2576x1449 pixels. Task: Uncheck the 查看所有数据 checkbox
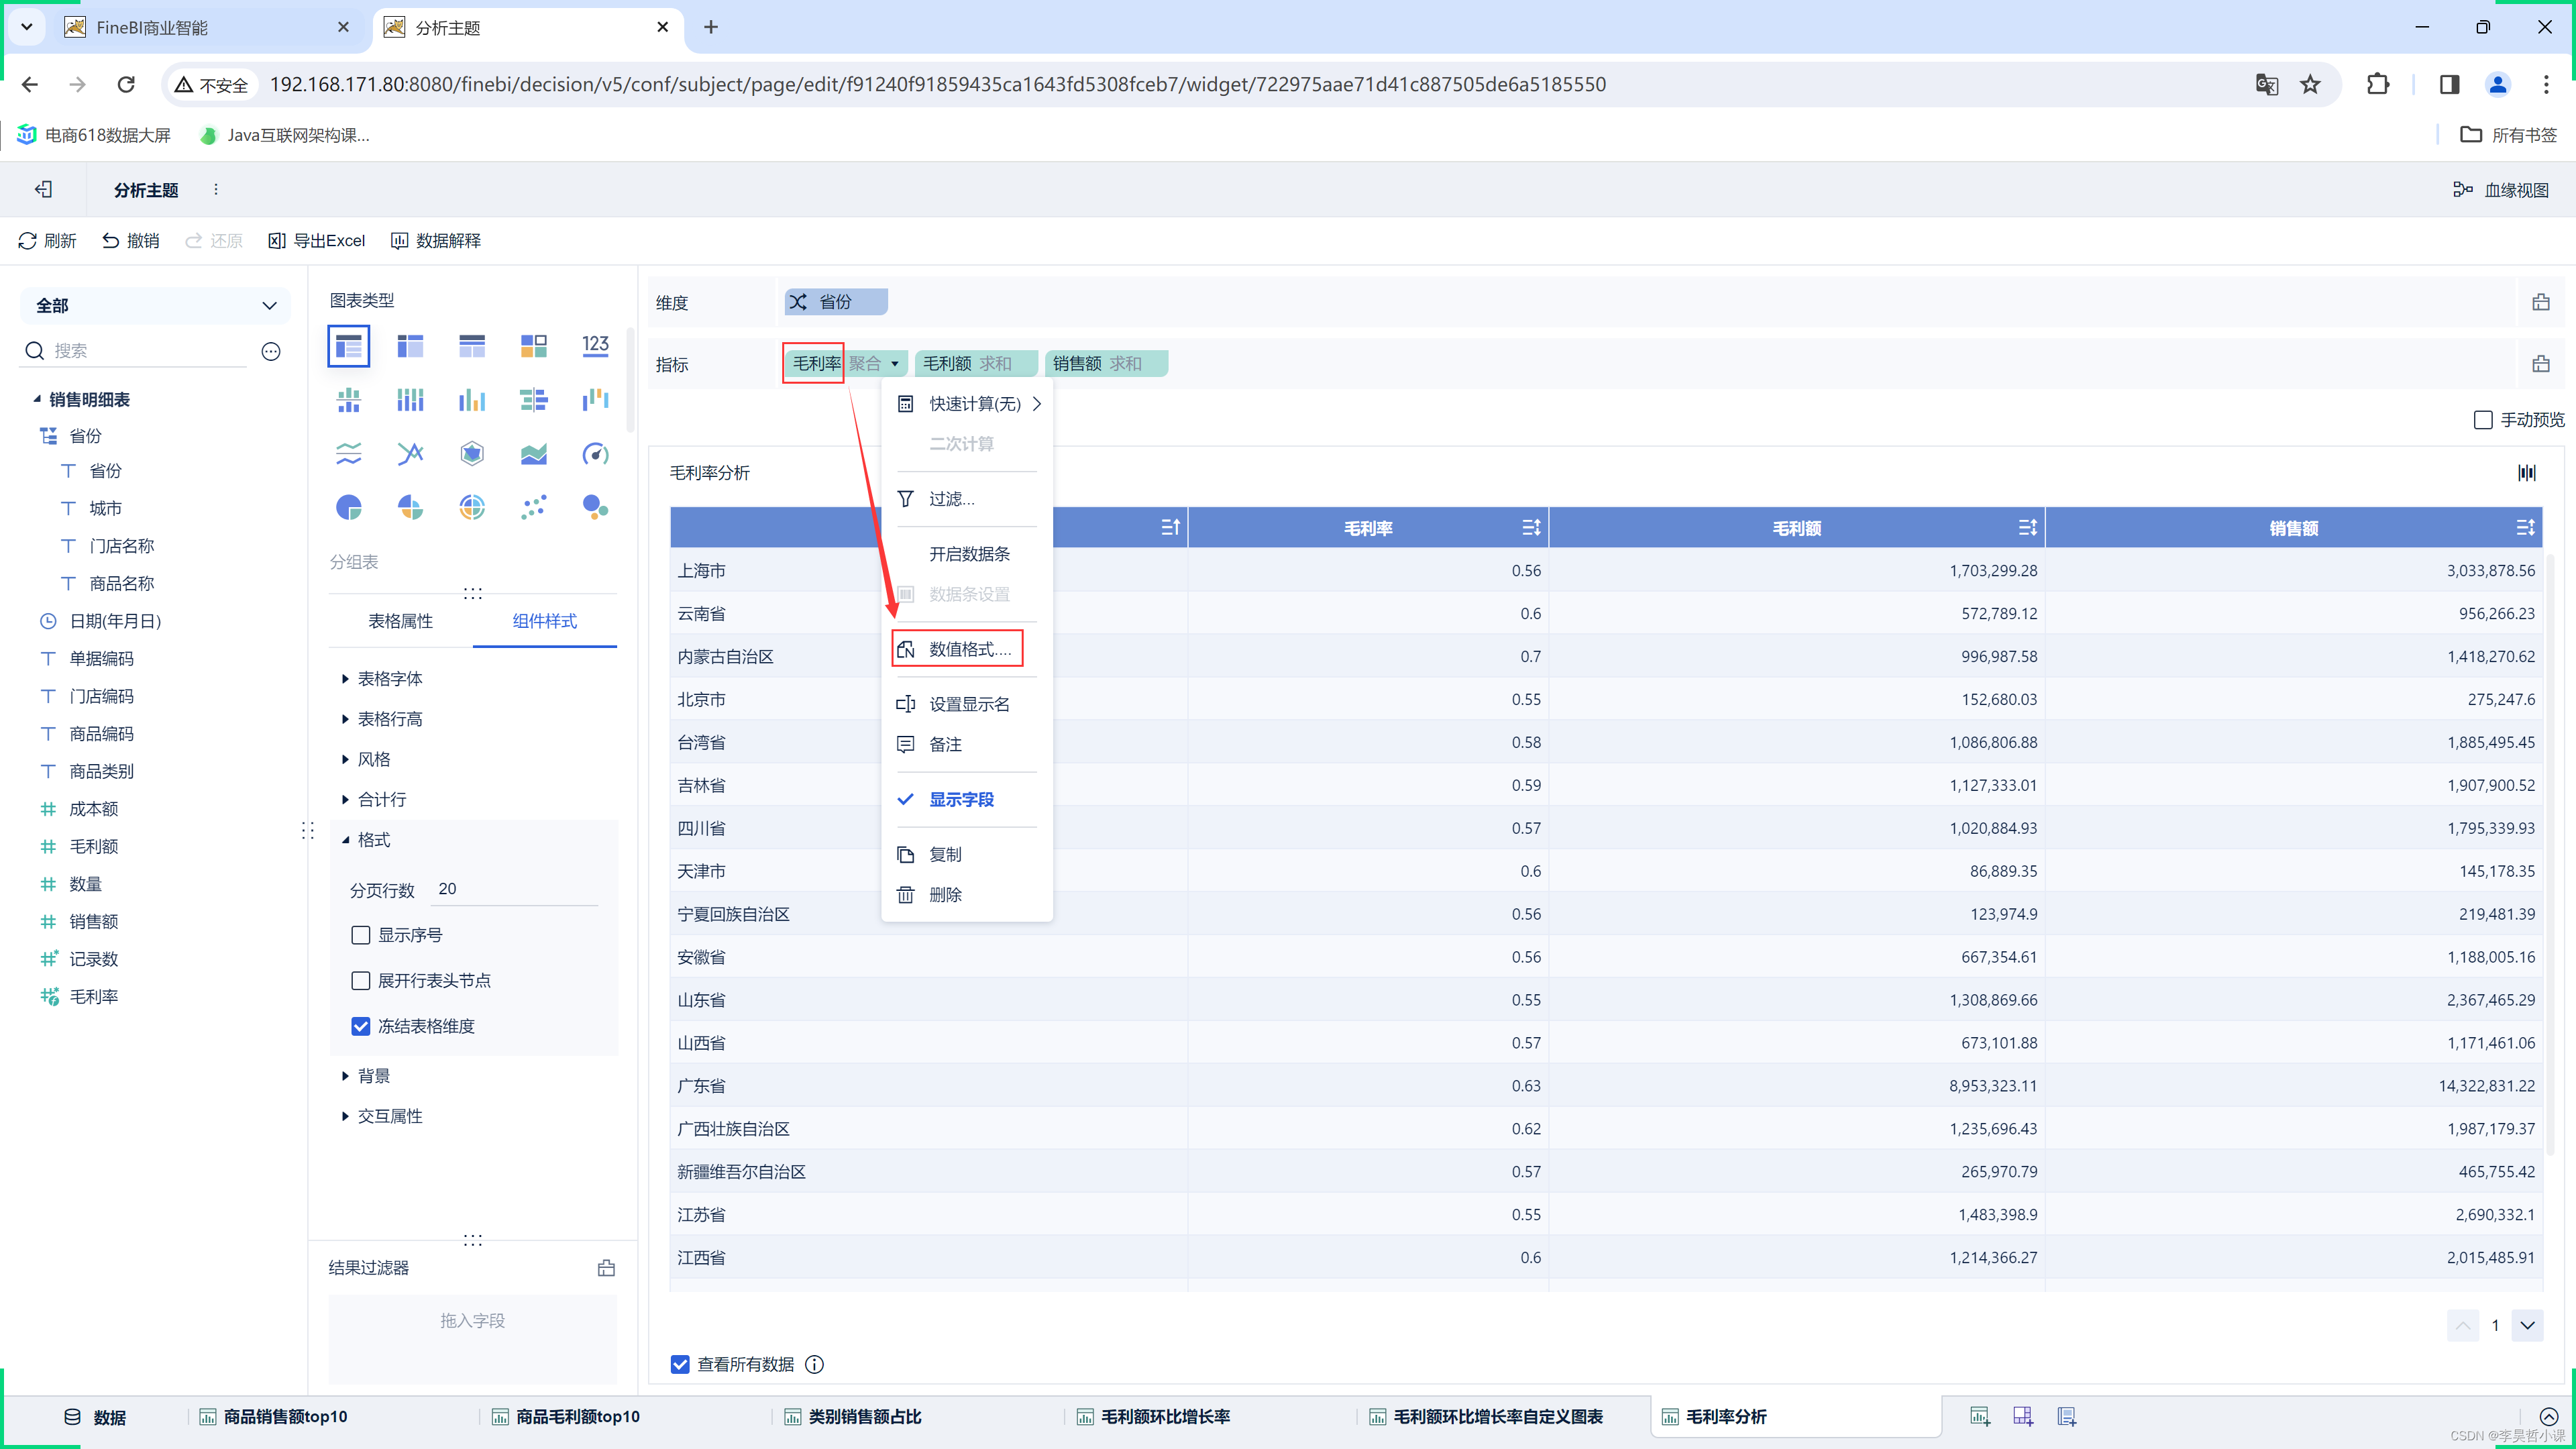(x=680, y=1364)
